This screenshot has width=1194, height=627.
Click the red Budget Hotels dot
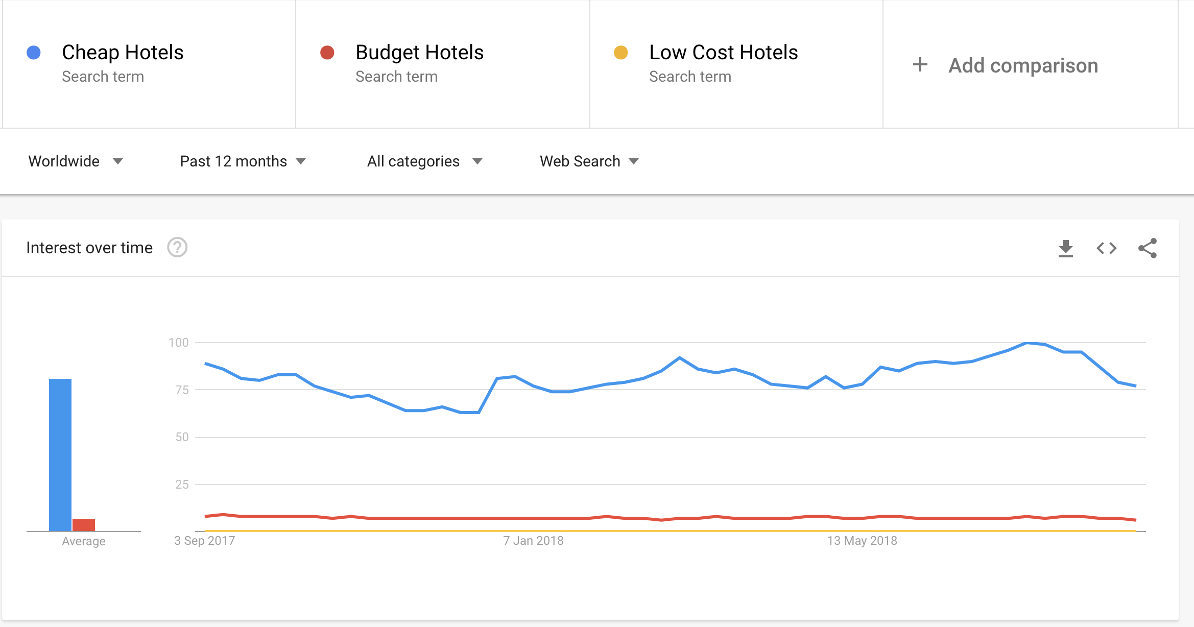(x=327, y=53)
